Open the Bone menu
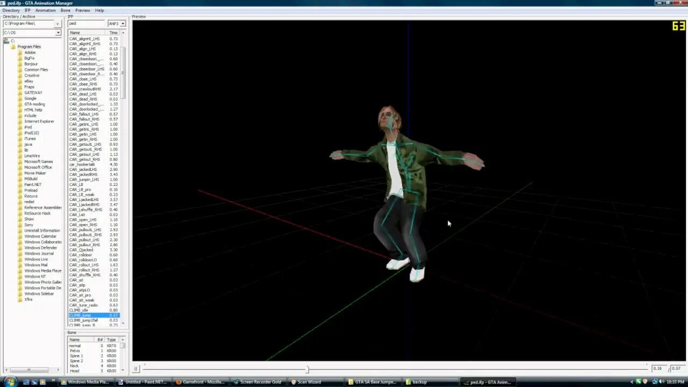Screen dimensions: 688x387 pos(66,10)
